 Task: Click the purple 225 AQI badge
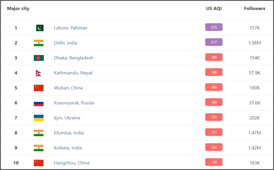[x=214, y=27]
